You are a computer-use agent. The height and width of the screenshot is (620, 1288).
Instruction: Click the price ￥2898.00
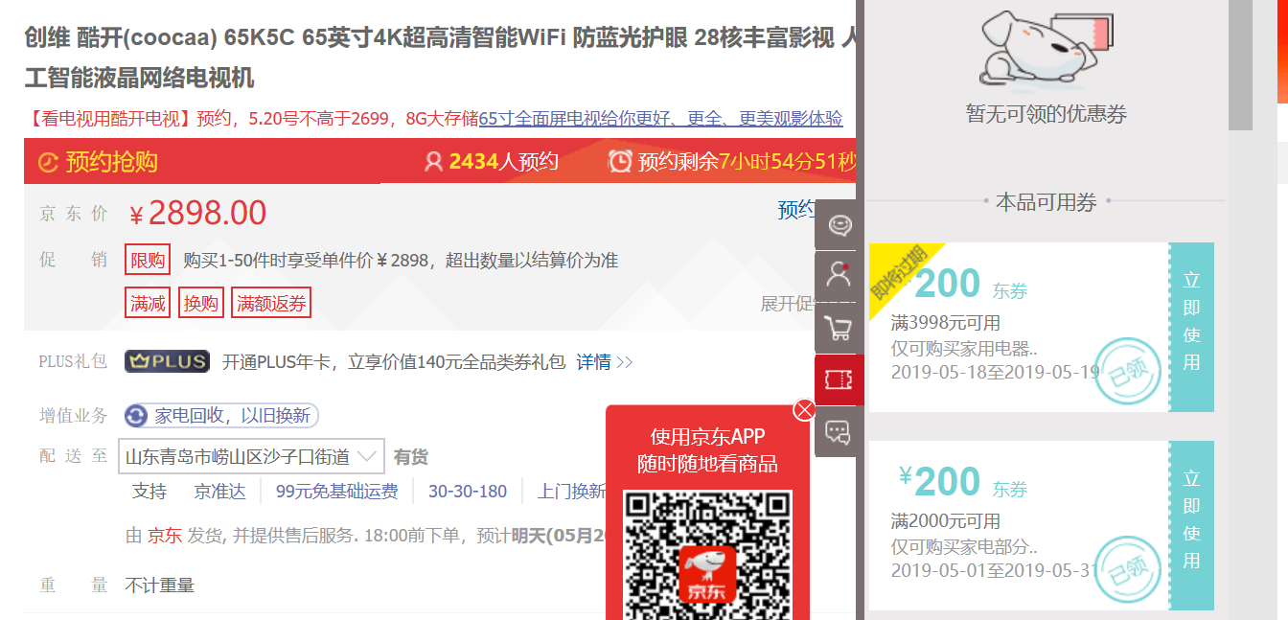point(197,213)
